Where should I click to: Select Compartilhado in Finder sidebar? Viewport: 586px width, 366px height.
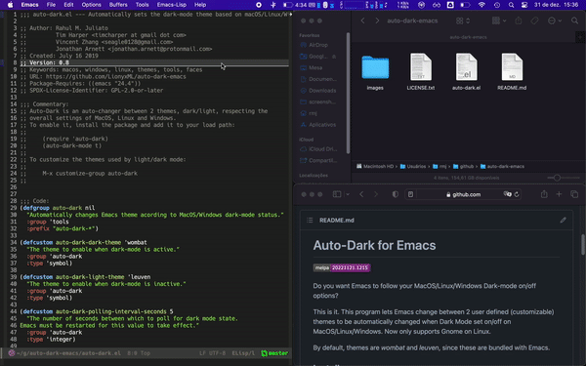pos(318,160)
